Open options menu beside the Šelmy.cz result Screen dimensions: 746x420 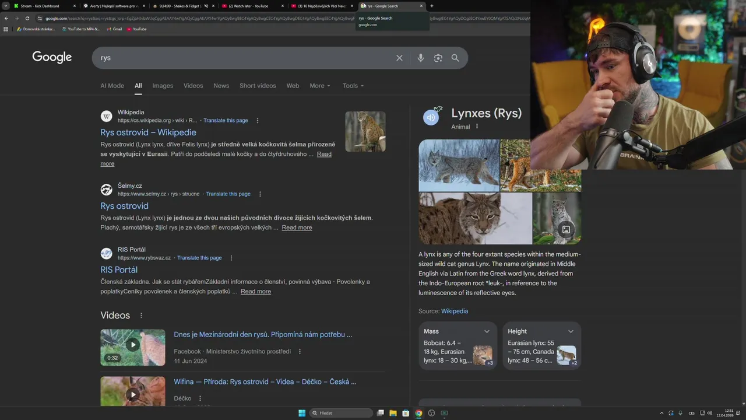point(260,194)
